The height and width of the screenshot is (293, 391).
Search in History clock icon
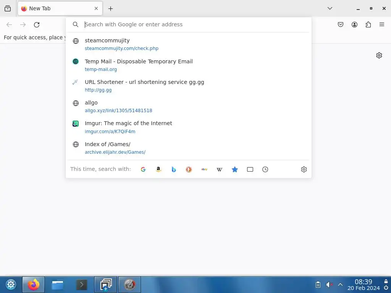point(265,169)
